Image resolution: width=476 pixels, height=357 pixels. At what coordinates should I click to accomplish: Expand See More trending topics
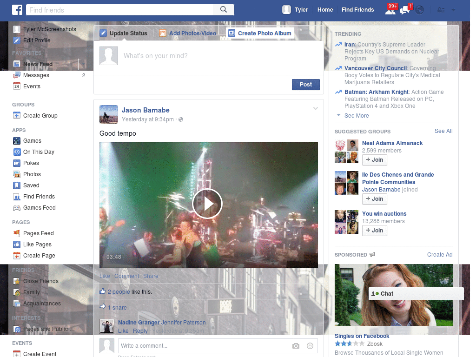pos(357,116)
